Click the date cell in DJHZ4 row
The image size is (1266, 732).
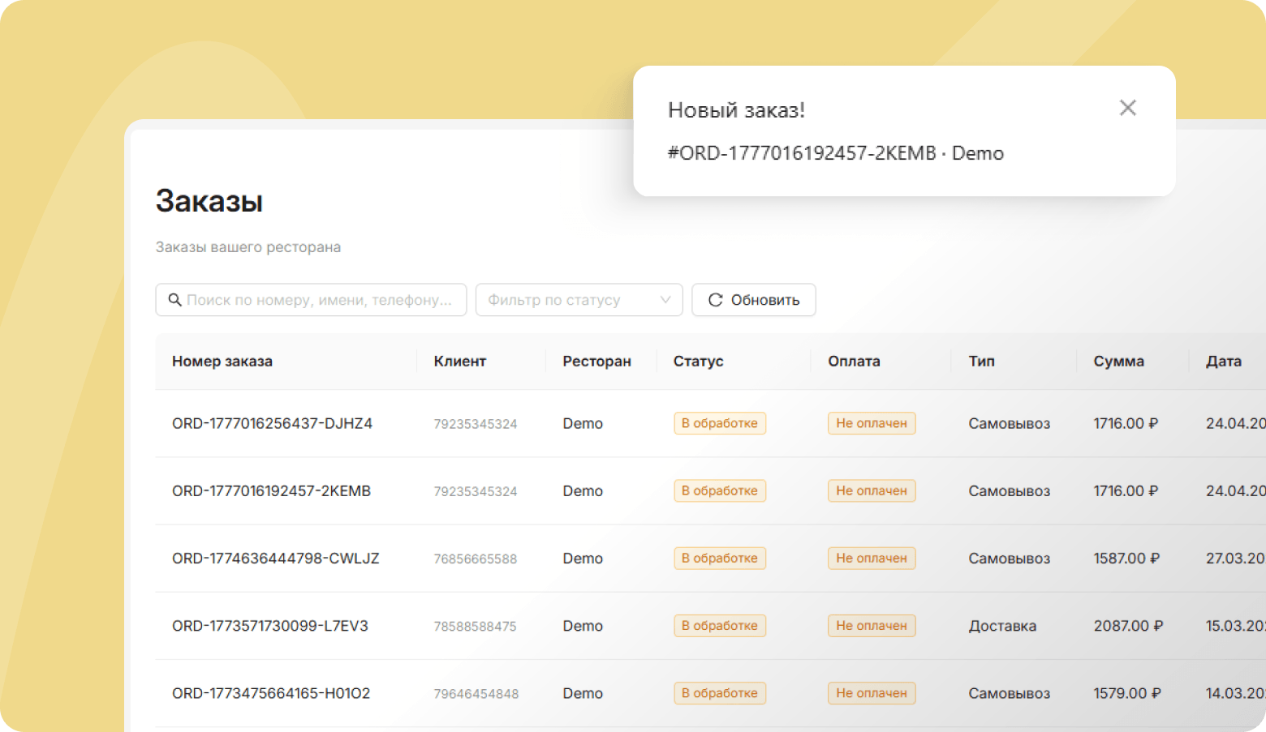(1235, 423)
